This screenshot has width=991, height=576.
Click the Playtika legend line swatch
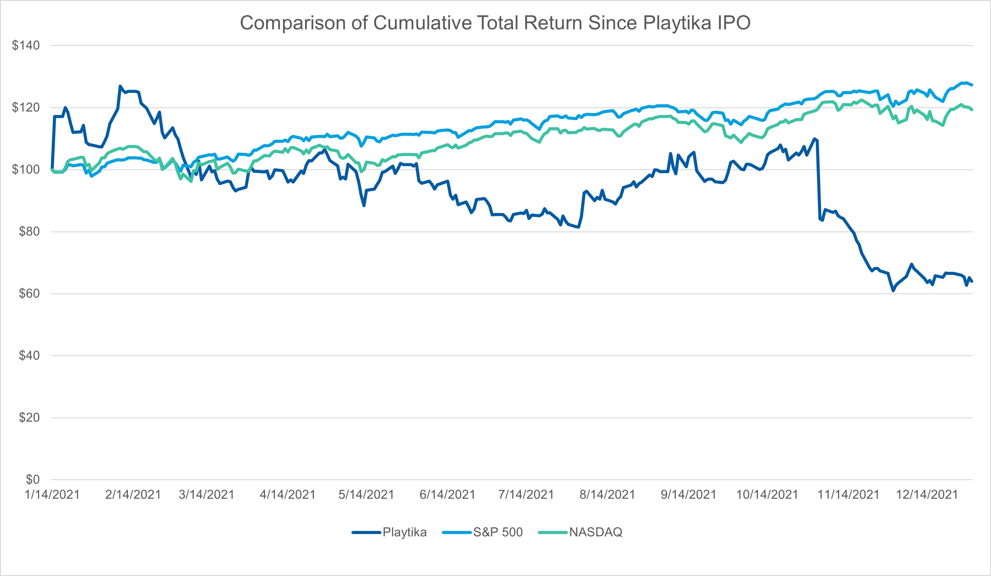(x=366, y=533)
